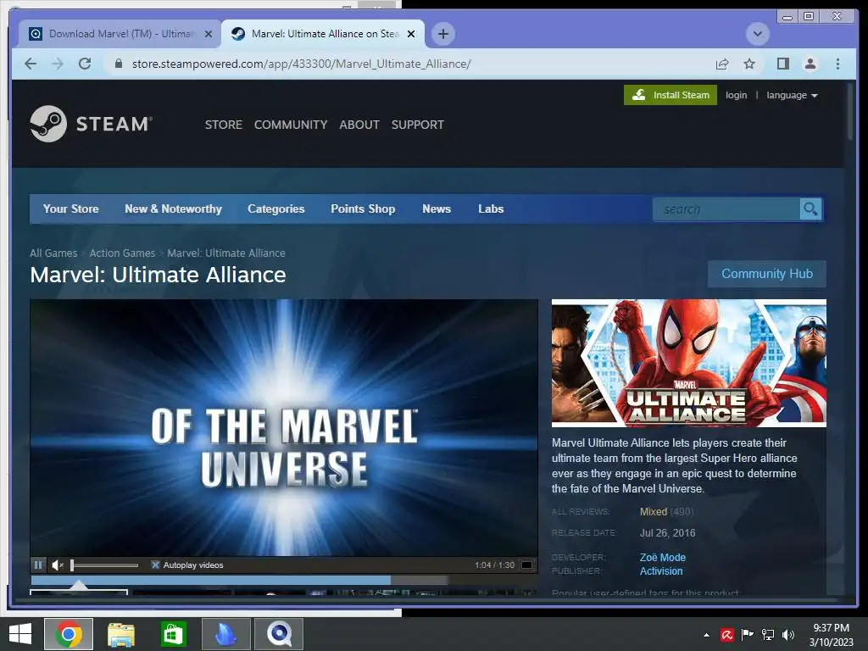868x651 pixels.
Task: Open Your Store tab
Action: [x=71, y=209]
